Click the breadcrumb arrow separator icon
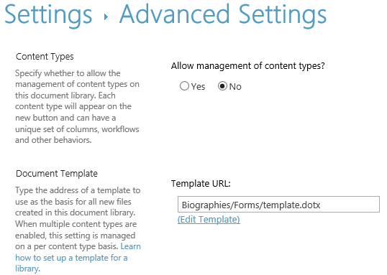Viewport: 387px width, 275px height. (106, 17)
